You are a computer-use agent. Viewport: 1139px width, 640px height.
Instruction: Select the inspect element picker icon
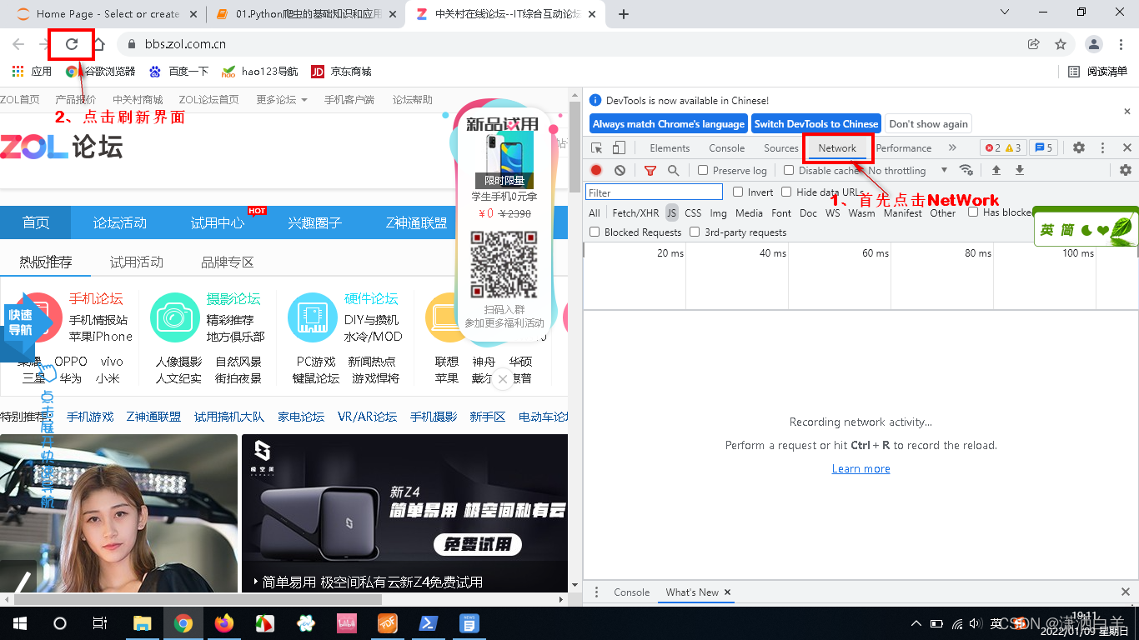coord(597,147)
